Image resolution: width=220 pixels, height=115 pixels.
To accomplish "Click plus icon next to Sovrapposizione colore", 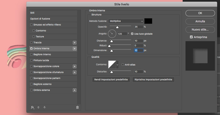I will (74, 66).
